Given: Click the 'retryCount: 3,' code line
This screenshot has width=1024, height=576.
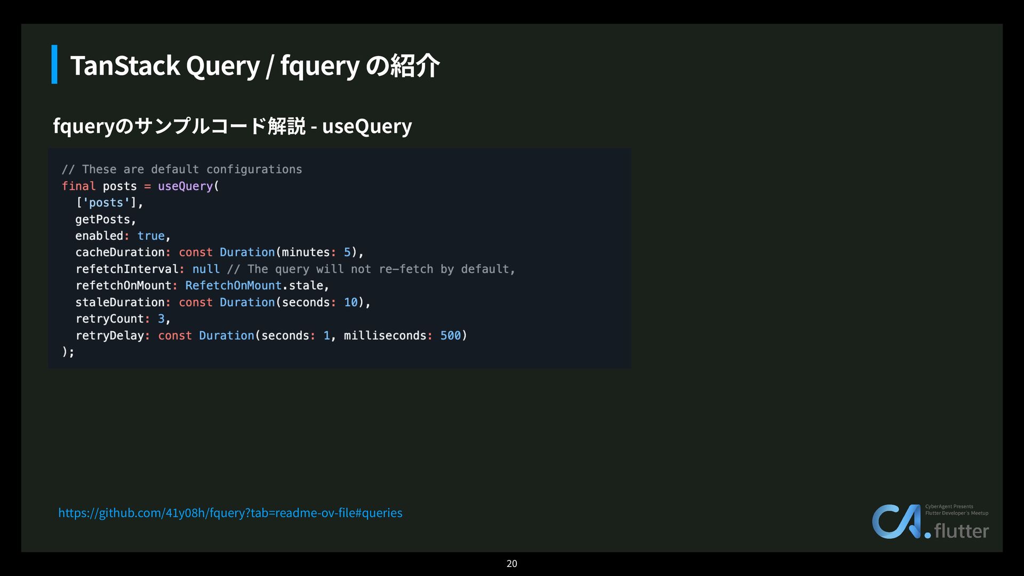Looking at the screenshot, I should (123, 319).
